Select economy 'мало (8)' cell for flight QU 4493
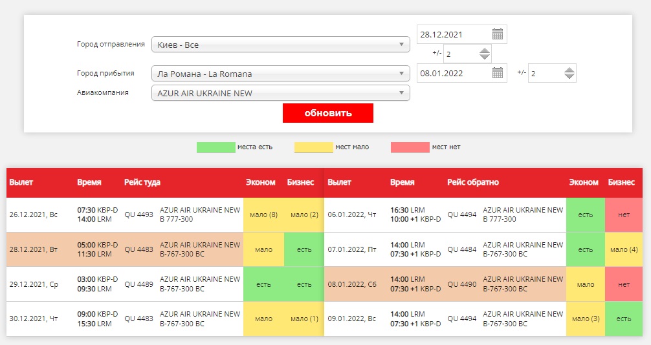The height and width of the screenshot is (345, 651). coord(263,214)
